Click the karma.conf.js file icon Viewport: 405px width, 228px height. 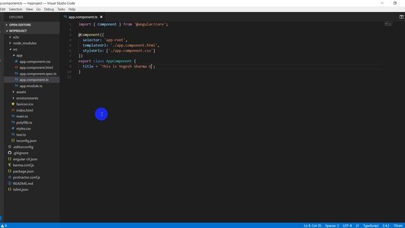9,165
